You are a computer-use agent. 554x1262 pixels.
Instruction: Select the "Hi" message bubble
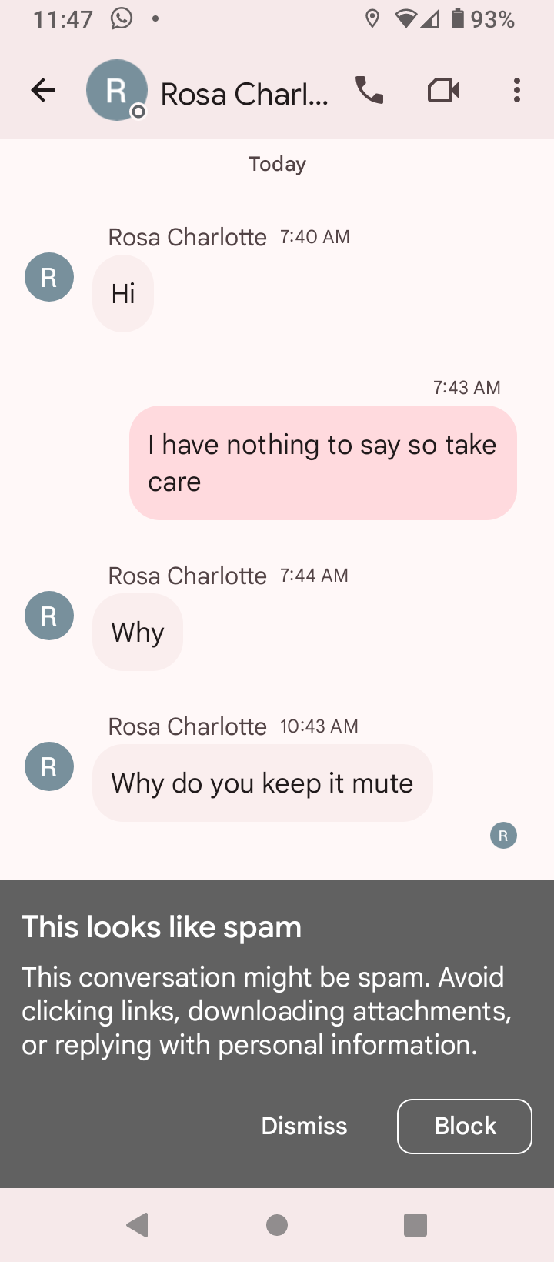tap(123, 293)
